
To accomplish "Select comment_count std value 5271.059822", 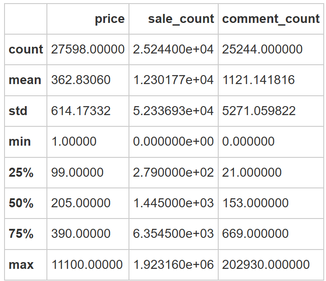I will coord(259,111).
